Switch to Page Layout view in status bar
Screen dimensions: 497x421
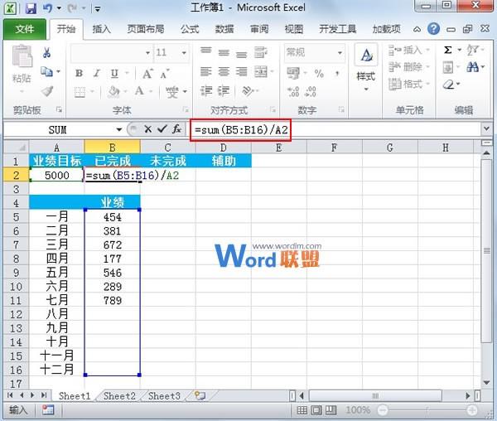click(313, 410)
